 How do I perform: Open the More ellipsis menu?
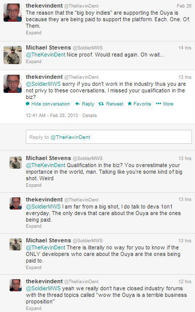coord(159,103)
